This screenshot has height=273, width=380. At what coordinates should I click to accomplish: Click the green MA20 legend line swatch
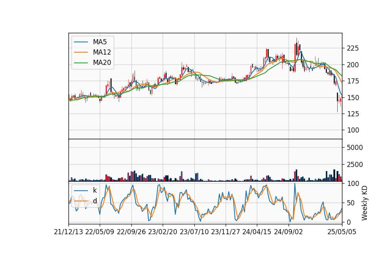pos(81,63)
